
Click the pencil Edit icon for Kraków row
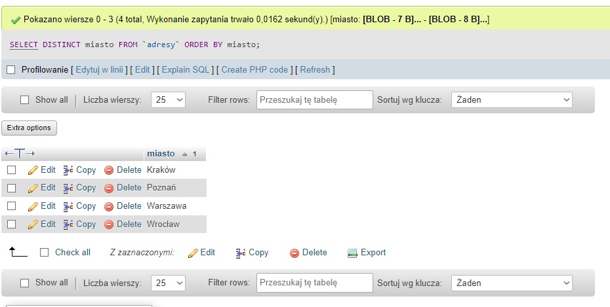(x=33, y=170)
